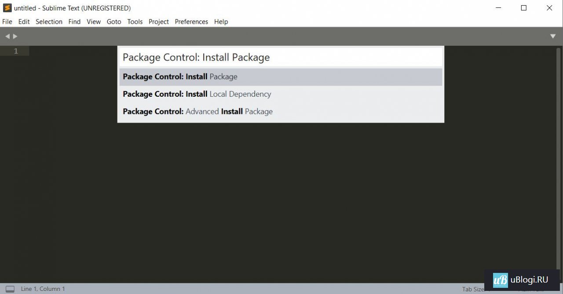
Task: Click the command palette search field
Action: point(281,58)
